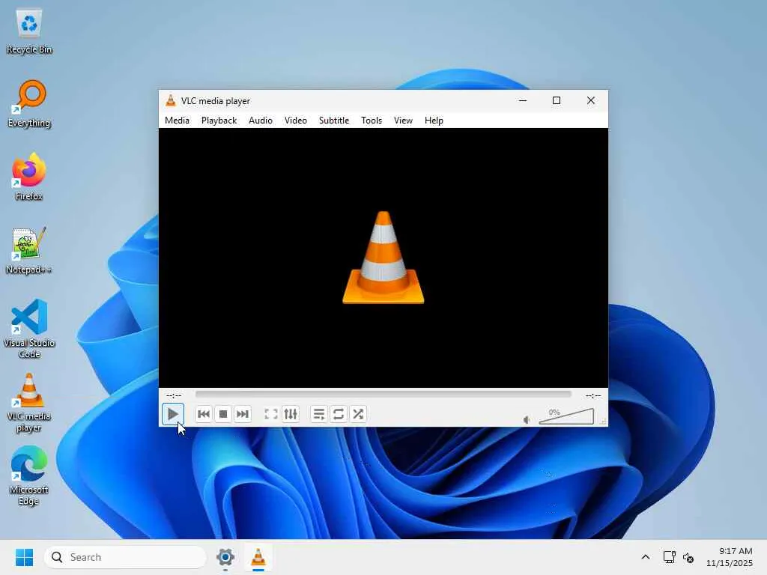The height and width of the screenshot is (575, 767).
Task: Select the Everything desktop shortcut
Action: point(29,105)
